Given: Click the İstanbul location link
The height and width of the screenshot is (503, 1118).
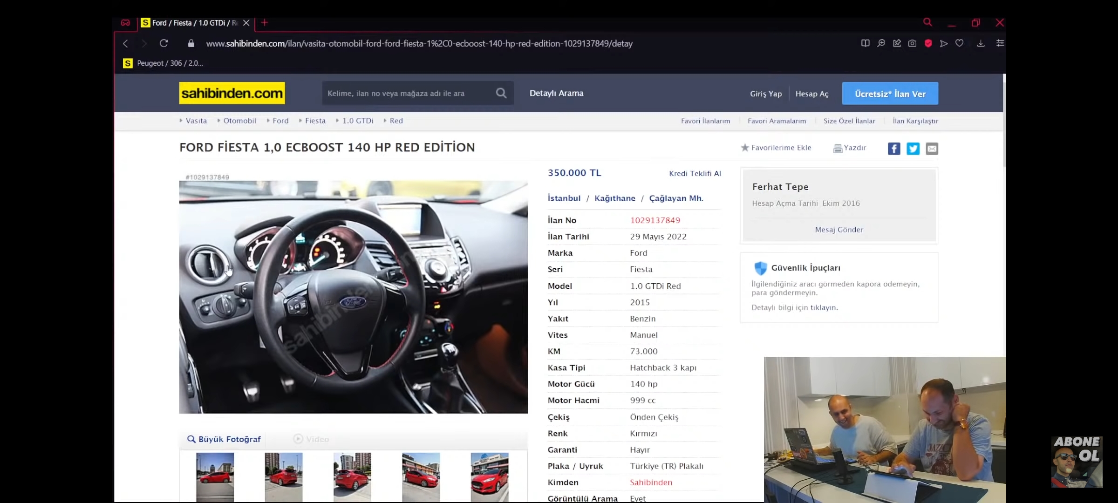Looking at the screenshot, I should pyautogui.click(x=564, y=198).
